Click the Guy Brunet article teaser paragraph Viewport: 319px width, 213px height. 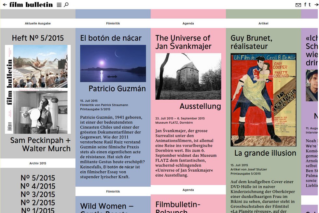coord(263,196)
